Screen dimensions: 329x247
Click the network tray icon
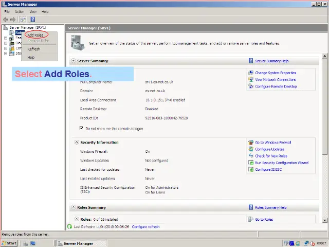306,243
